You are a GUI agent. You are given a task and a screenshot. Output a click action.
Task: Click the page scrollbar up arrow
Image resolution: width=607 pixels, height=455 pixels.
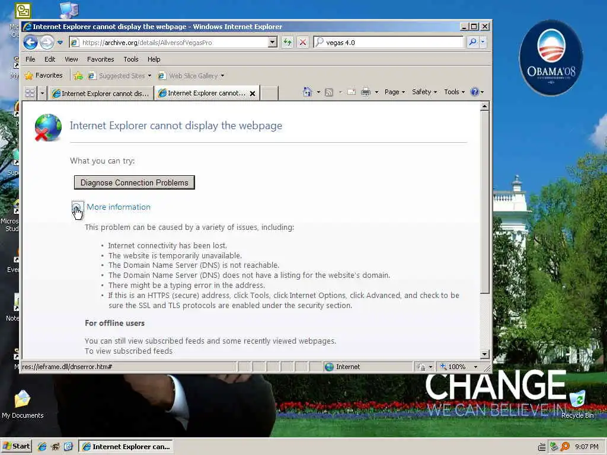485,106
